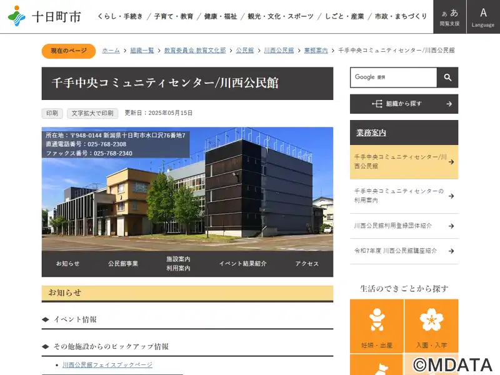Open くらし・手続き menu
The width and height of the screenshot is (500, 375).
click(120, 16)
